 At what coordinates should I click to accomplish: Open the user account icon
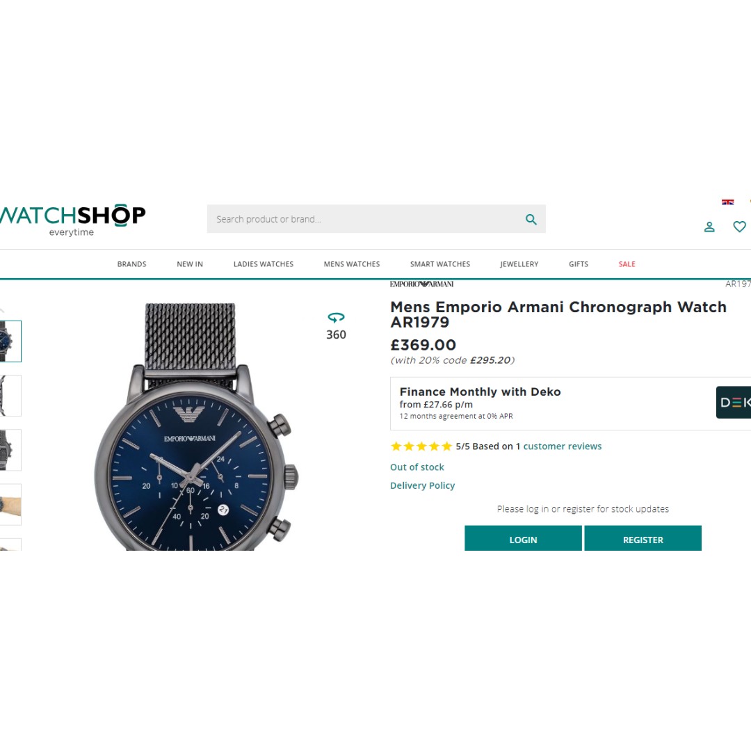(709, 227)
